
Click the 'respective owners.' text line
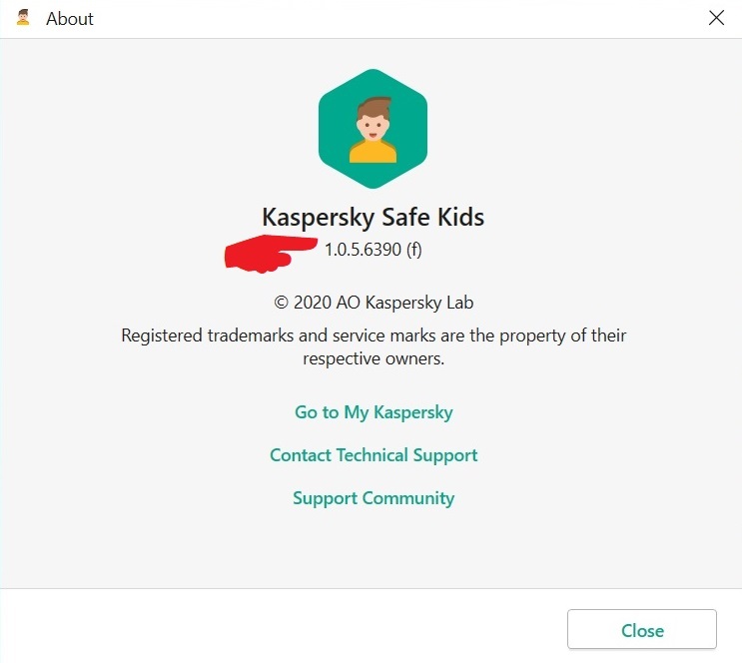(x=373, y=358)
